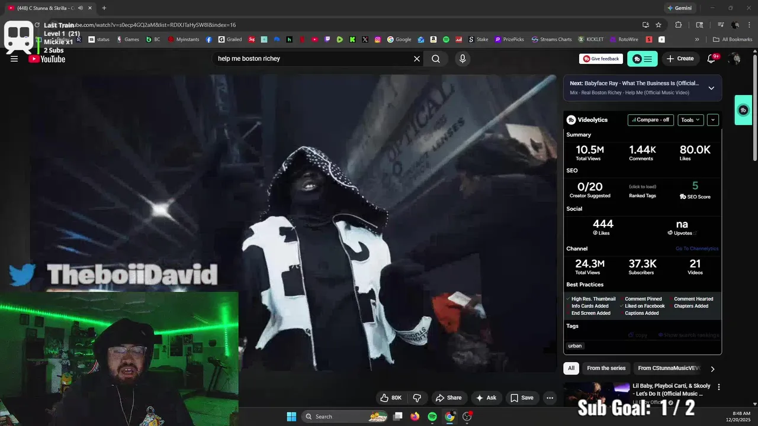
Task: Open the Tools dropdown in Videolytics
Action: pos(690,120)
